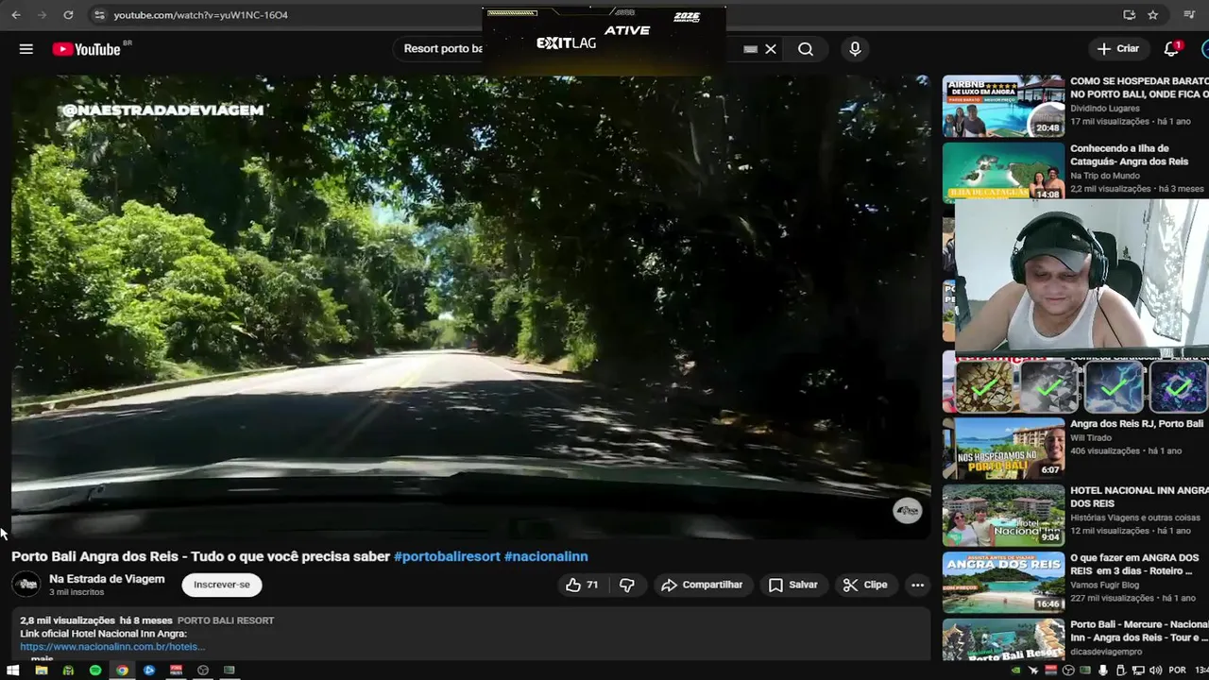1209x680 pixels.
Task: Open the Hotel Nacional Inn Angra video thumbnail
Action: click(1003, 516)
